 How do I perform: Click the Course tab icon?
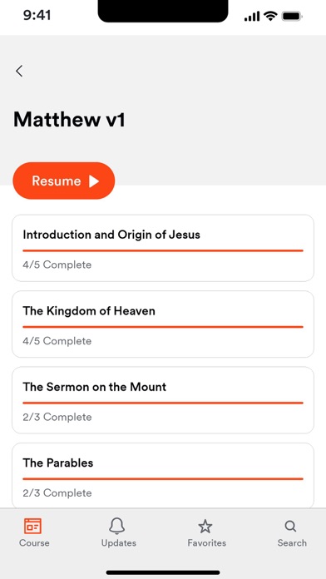pyautogui.click(x=33, y=526)
